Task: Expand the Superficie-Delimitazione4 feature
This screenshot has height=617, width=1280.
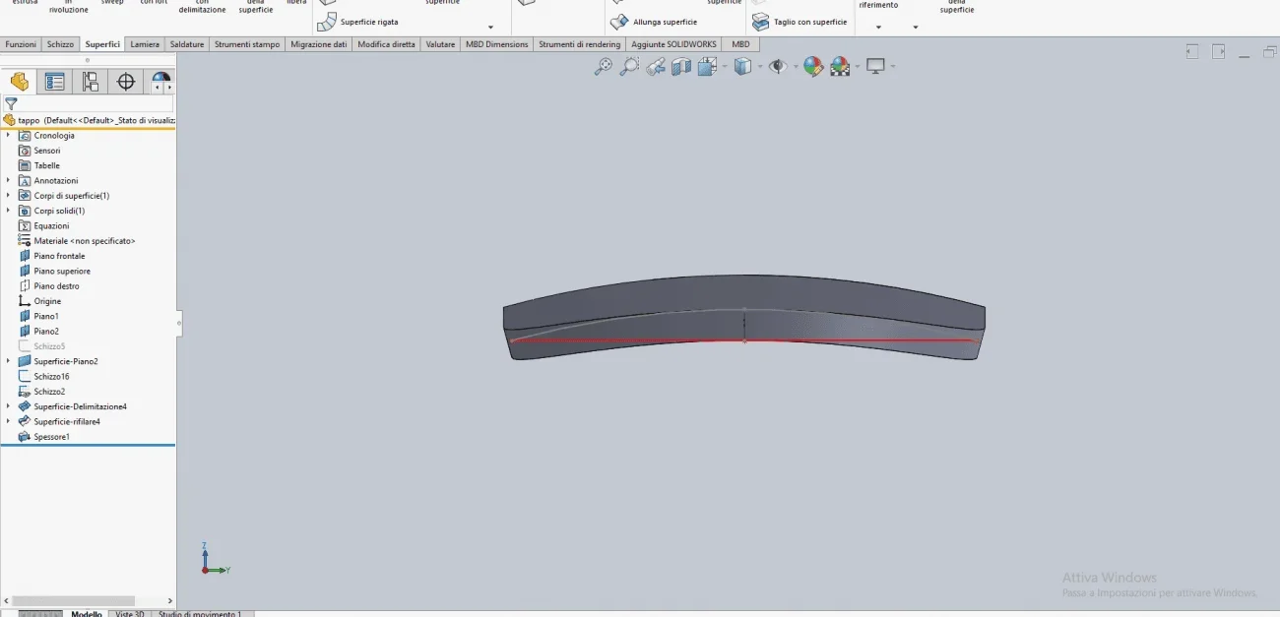Action: (8, 406)
